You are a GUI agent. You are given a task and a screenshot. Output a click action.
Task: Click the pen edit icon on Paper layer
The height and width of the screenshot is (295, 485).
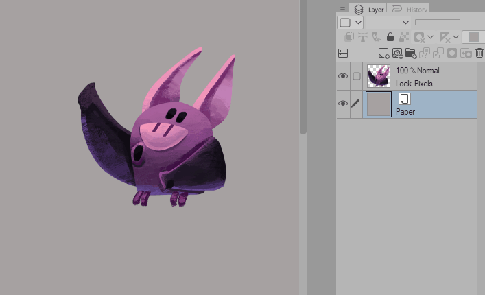pyautogui.click(x=356, y=104)
